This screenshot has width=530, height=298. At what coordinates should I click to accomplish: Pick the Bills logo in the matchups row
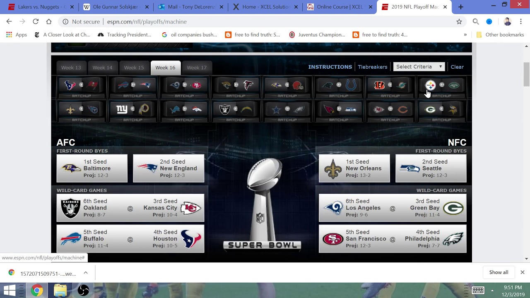pyautogui.click(x=122, y=85)
